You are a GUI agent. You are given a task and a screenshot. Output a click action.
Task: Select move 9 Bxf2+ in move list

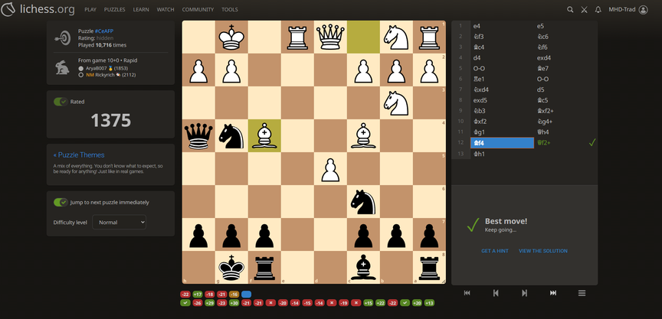565,111
